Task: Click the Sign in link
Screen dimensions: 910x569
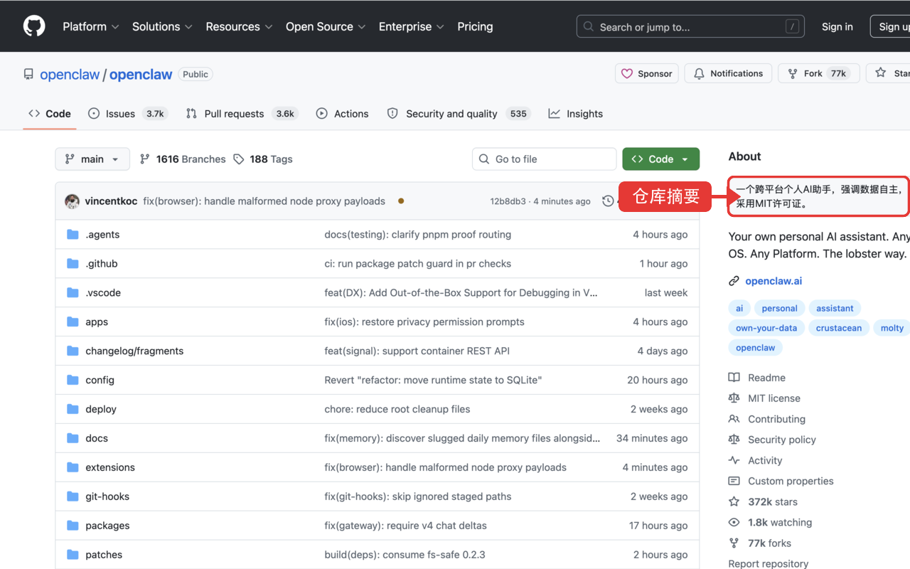Action: pos(837,26)
